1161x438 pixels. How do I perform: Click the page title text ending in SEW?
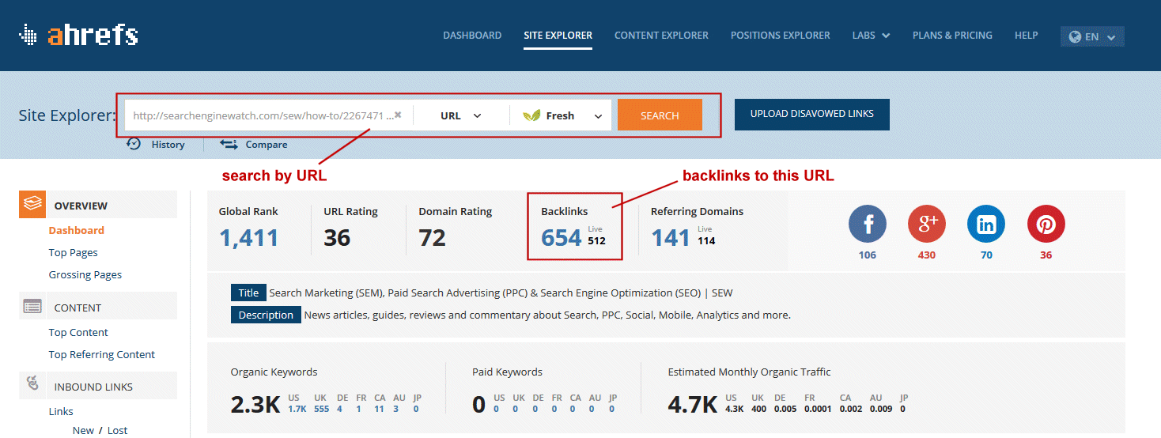pyautogui.click(x=501, y=293)
